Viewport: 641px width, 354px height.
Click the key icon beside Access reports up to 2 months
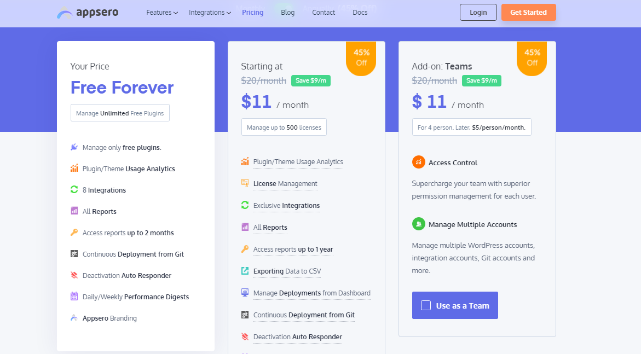74,232
